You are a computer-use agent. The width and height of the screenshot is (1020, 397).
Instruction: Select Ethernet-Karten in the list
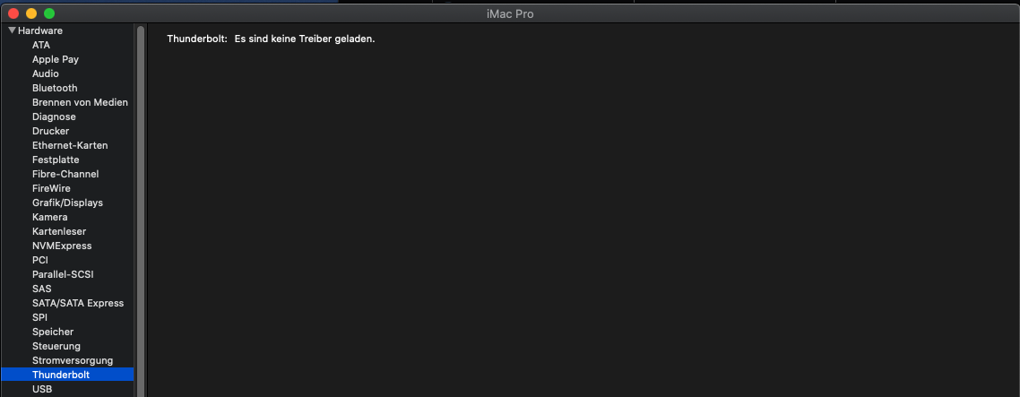[x=70, y=145]
